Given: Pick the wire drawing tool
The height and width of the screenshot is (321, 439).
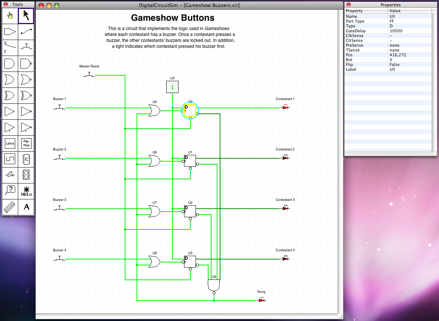Looking at the screenshot, I should coord(26,32).
